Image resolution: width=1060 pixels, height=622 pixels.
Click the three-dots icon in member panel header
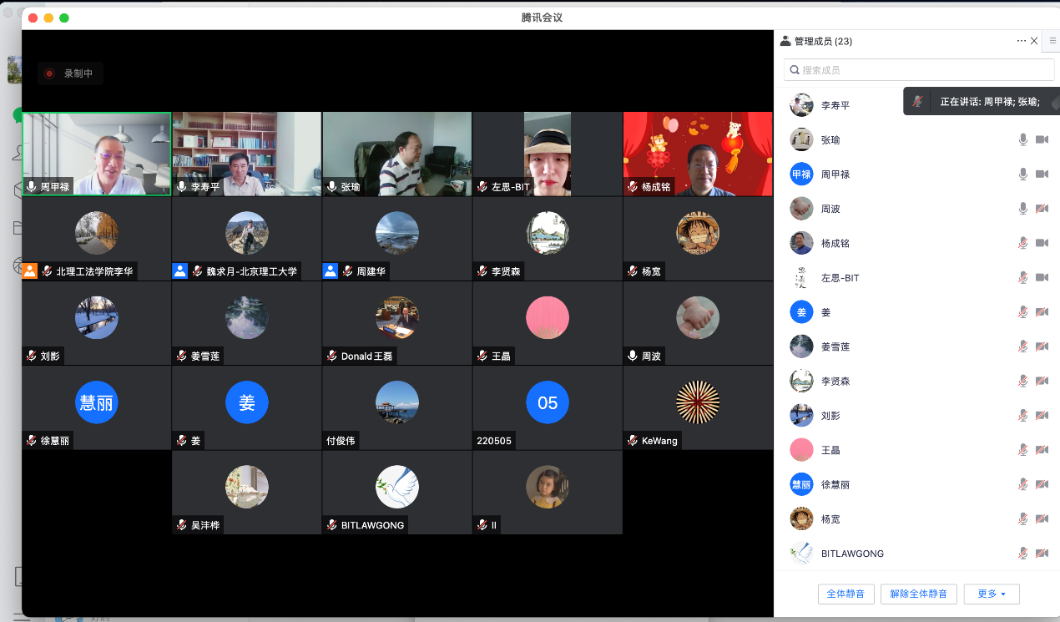coord(1021,41)
